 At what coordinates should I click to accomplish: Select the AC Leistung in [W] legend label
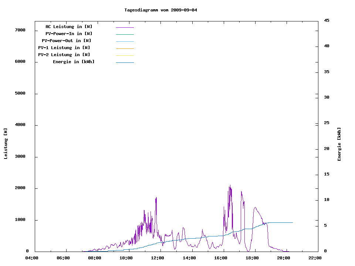pos(69,27)
